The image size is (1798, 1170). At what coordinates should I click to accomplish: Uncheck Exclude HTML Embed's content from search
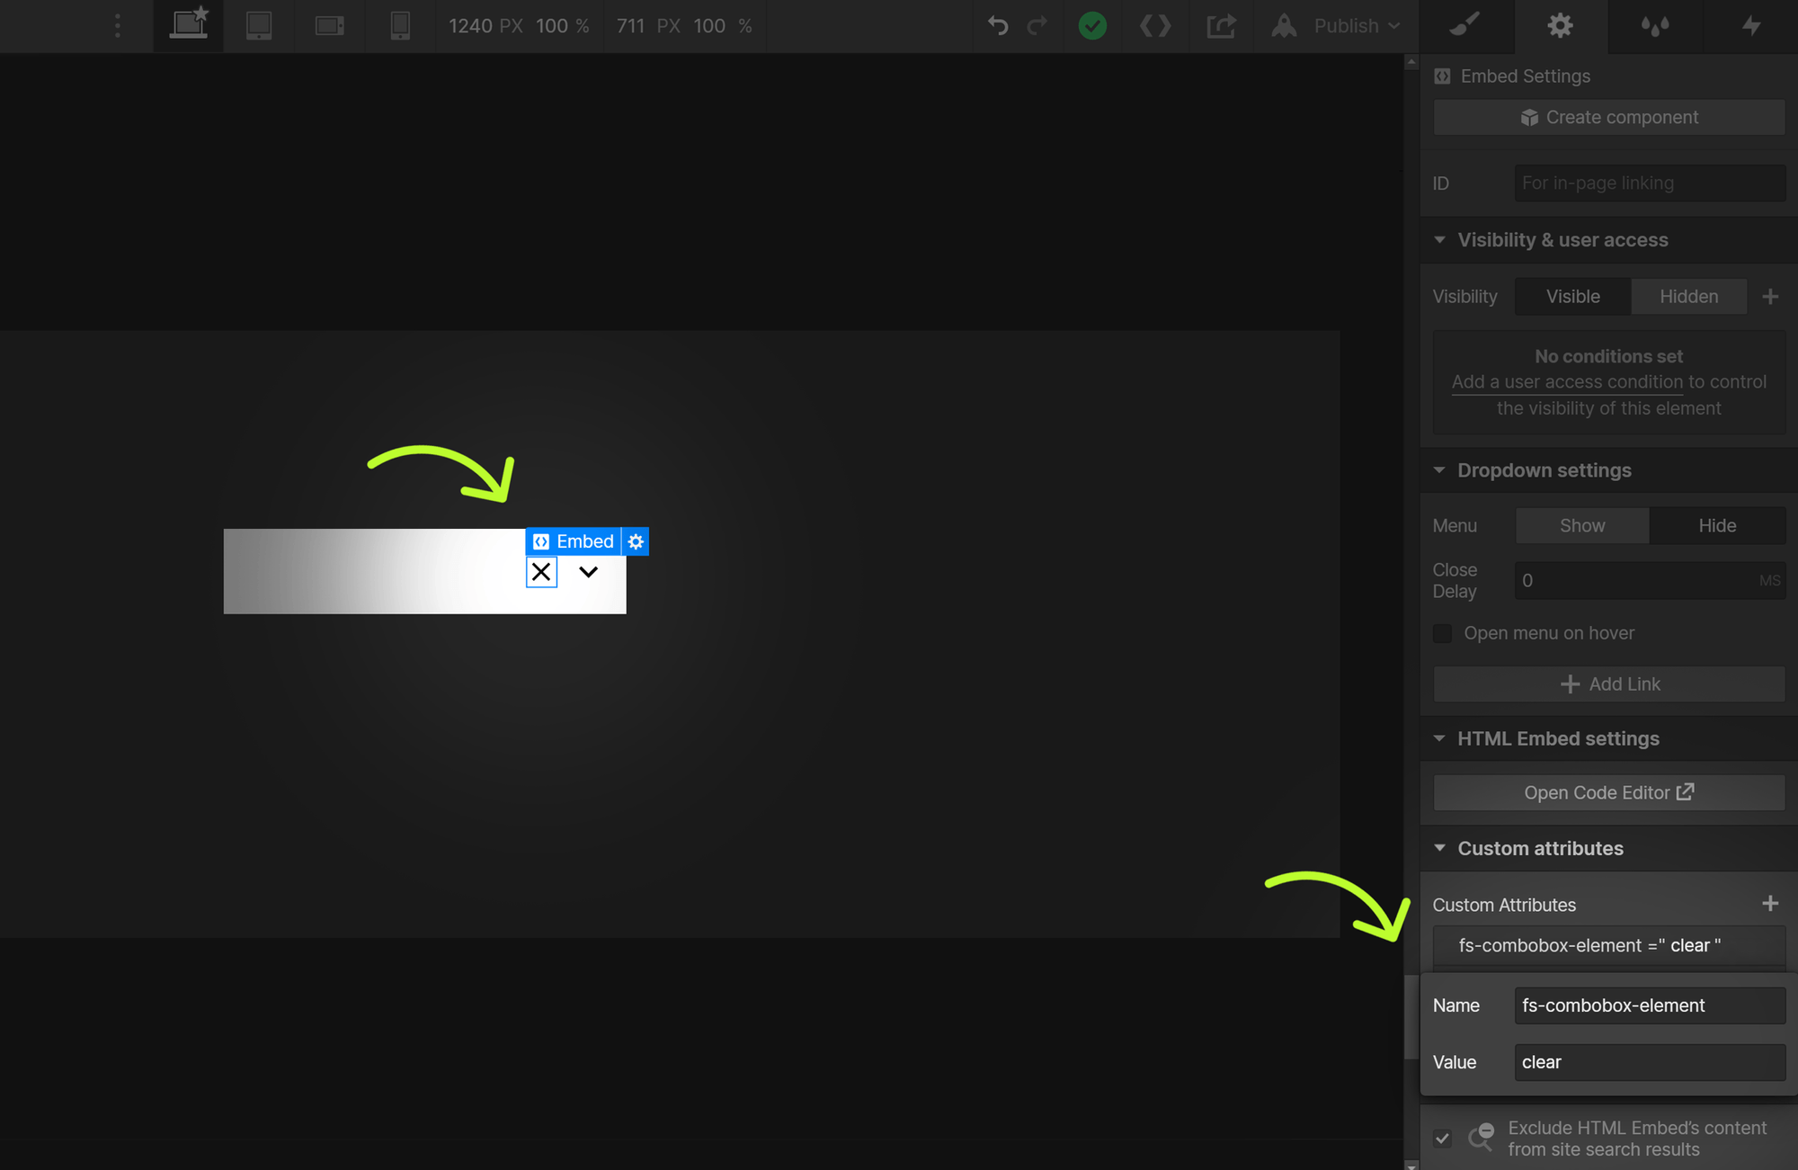point(1443,1138)
